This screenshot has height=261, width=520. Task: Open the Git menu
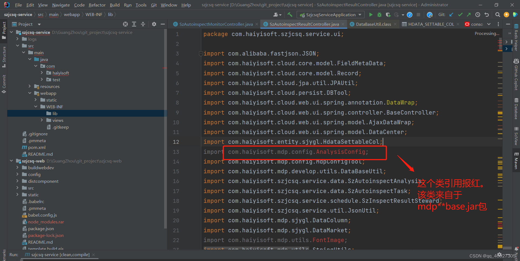pos(154,5)
